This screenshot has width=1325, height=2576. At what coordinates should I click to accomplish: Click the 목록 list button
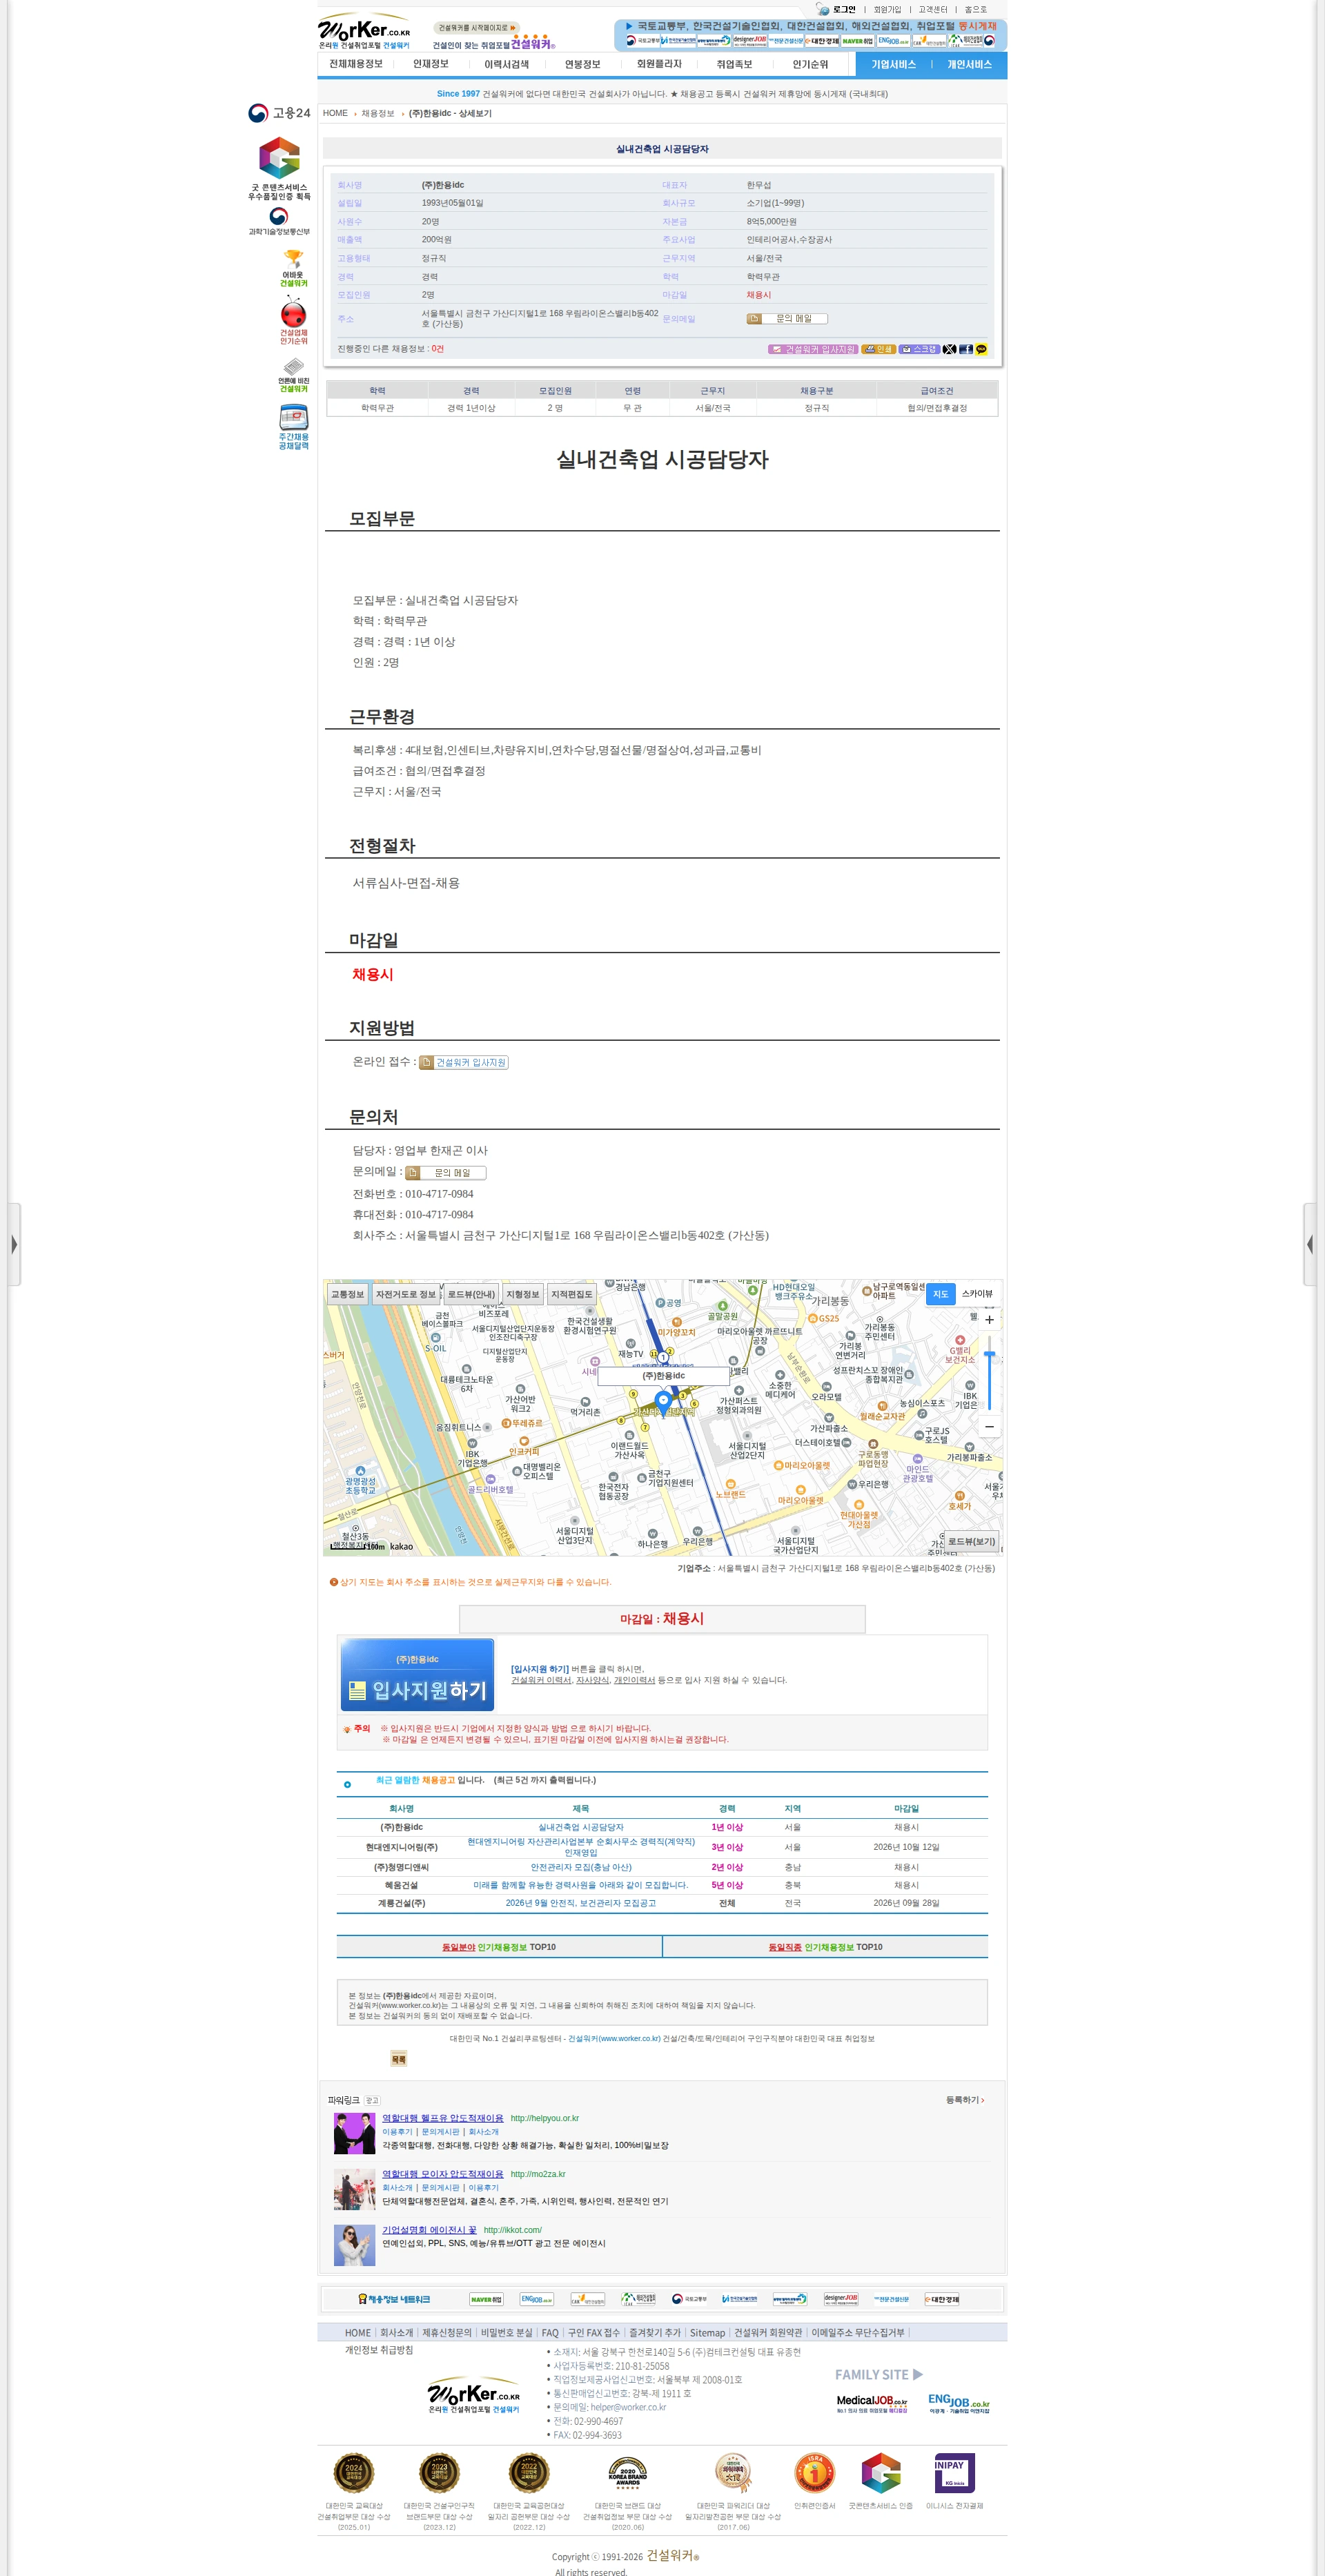398,2058
